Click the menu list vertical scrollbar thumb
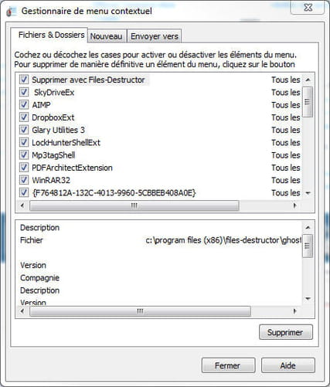 pos(307,102)
